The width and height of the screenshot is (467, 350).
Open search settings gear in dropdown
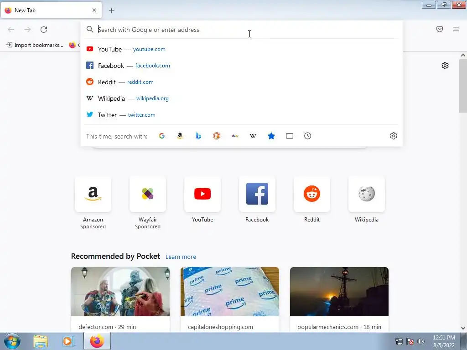[394, 136]
